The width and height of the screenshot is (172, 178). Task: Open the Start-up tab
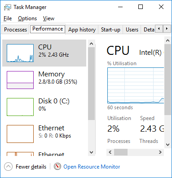point(110,30)
